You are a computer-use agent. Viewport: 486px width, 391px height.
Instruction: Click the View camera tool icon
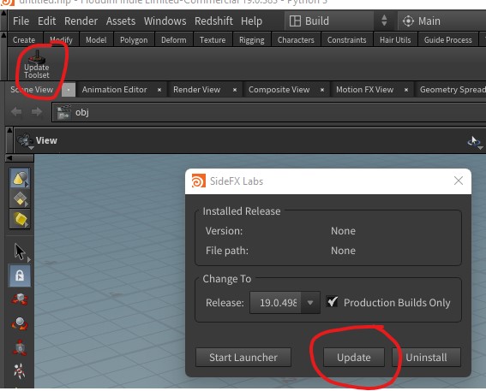[26, 141]
